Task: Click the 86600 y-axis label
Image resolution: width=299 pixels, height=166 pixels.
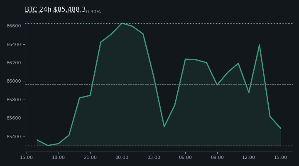Action: point(14,26)
